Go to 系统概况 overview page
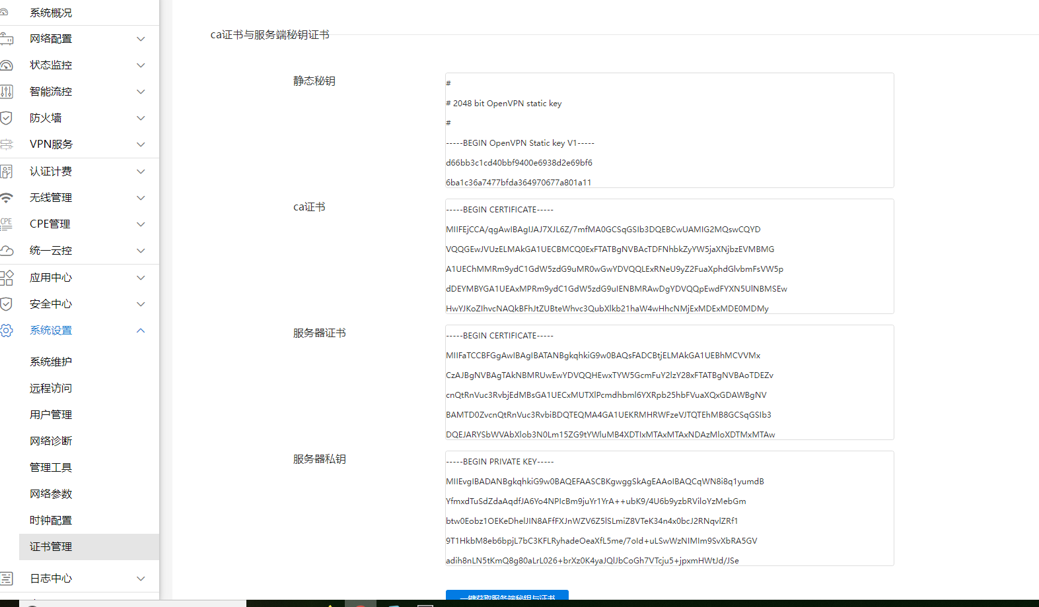This screenshot has width=1039, height=607. [x=51, y=13]
